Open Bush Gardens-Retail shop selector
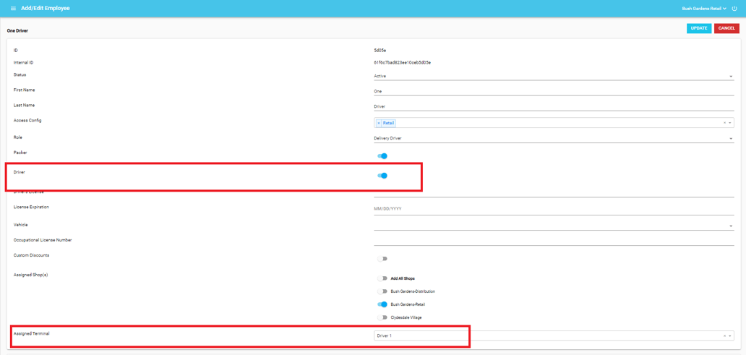746x355 pixels. 704,9
